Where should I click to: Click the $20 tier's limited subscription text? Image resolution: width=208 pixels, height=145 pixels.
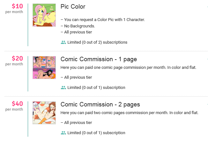tap(96, 88)
